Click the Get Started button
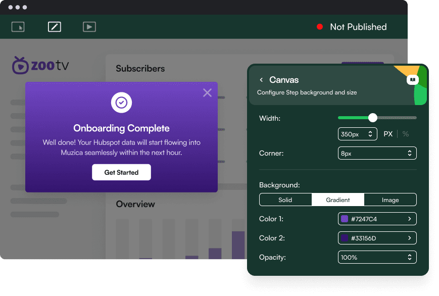 click(121, 172)
